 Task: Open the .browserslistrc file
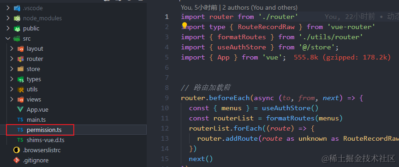coord(42,150)
